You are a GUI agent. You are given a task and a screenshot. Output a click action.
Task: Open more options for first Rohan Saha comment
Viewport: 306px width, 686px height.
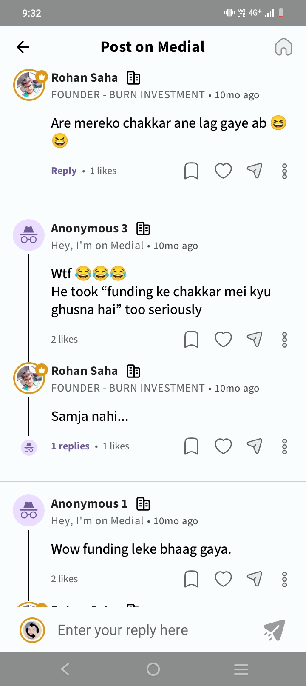pyautogui.click(x=284, y=171)
